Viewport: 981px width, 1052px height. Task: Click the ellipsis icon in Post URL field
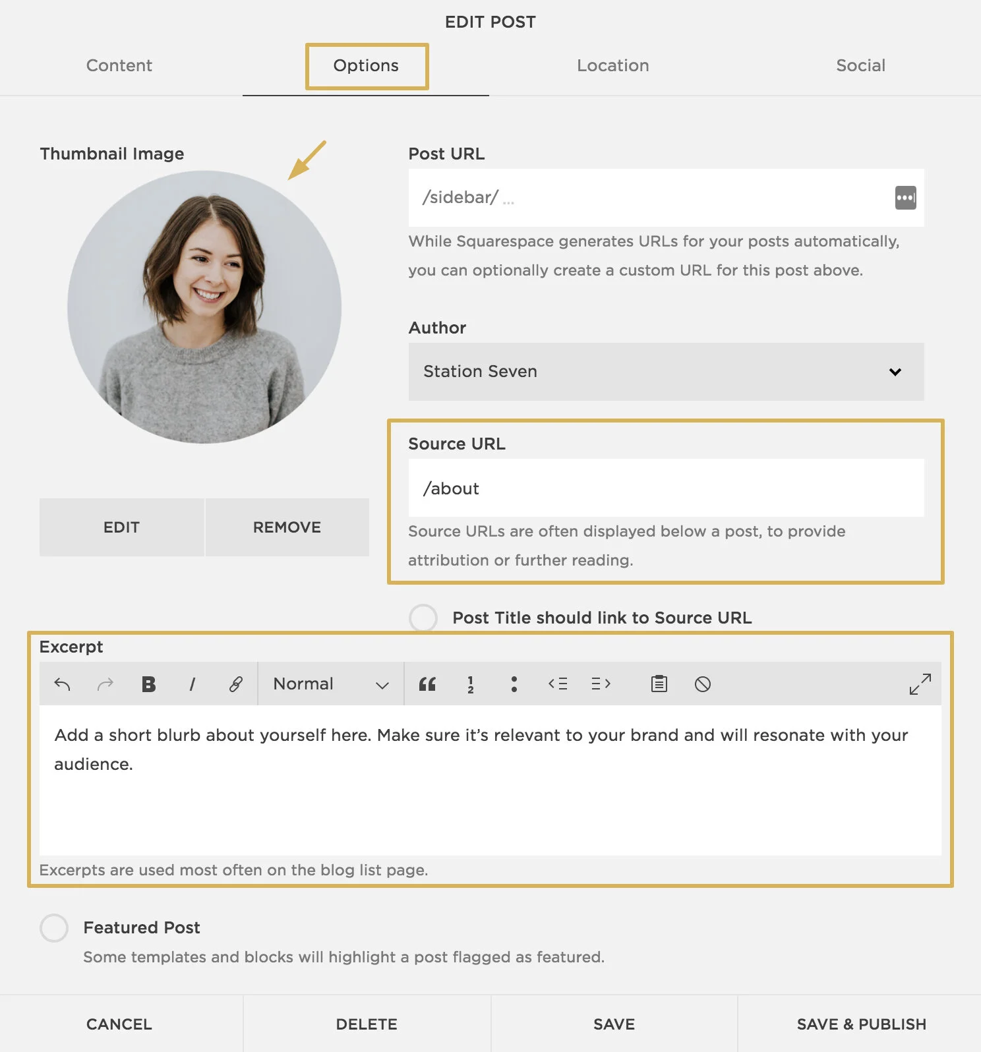pos(906,198)
